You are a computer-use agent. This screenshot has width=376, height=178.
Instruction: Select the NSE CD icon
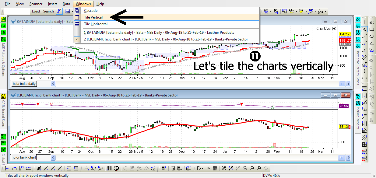tap(3, 142)
